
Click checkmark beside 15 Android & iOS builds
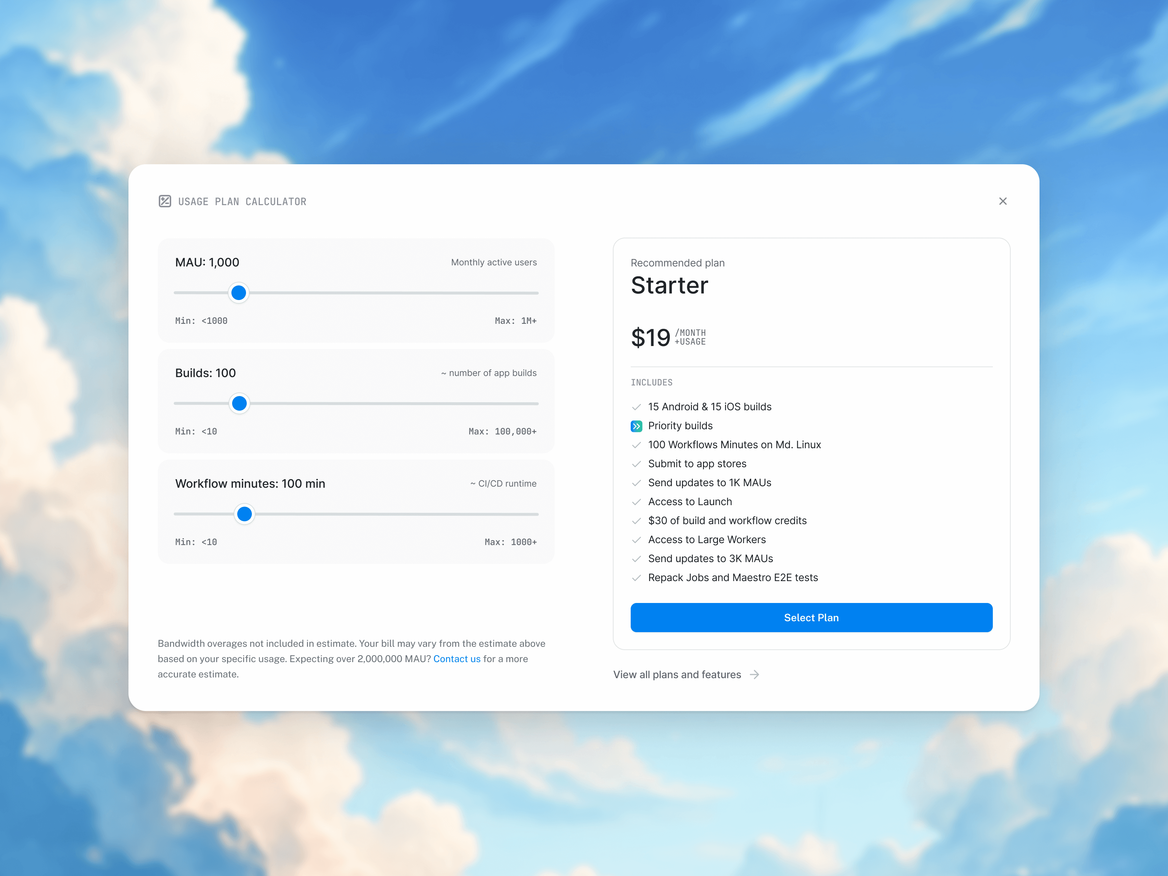(636, 407)
